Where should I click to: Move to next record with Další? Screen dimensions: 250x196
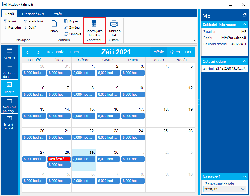(30, 28)
